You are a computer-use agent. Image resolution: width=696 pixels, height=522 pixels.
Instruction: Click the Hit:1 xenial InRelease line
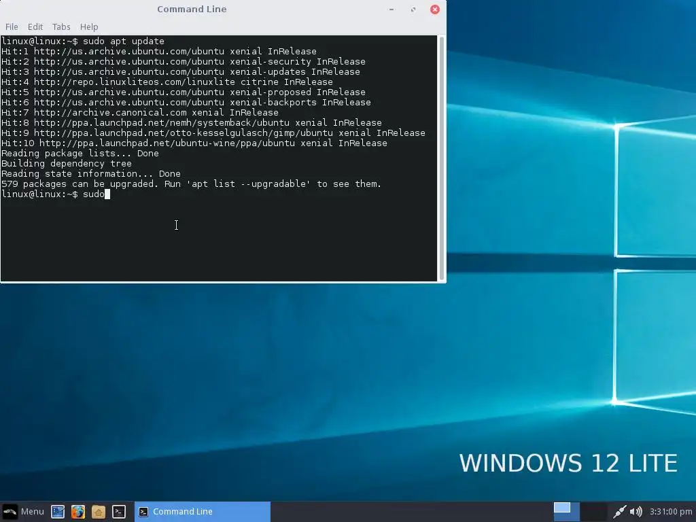(x=159, y=52)
